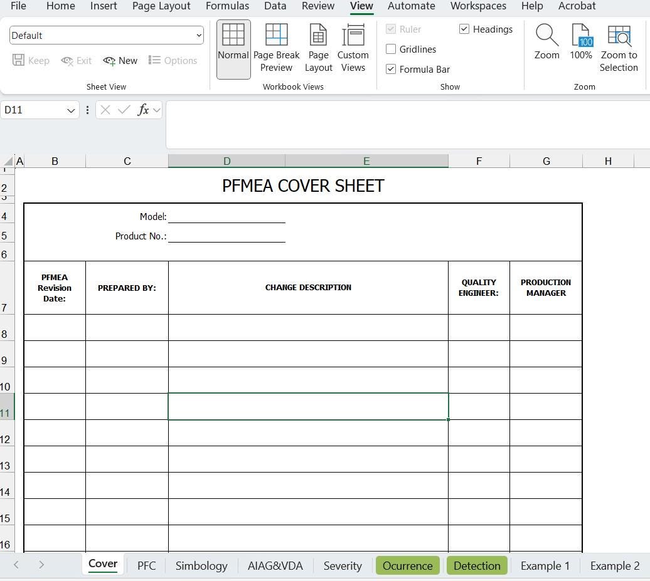Click the three-dot handle beside the Name Box
650x581 pixels.
point(87,110)
